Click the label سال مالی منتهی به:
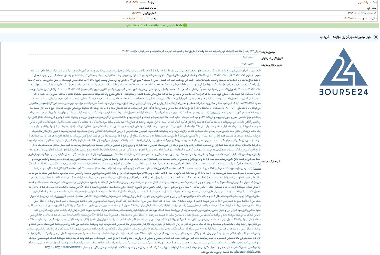Viewport: 380px width, 255px height. click(367, 18)
